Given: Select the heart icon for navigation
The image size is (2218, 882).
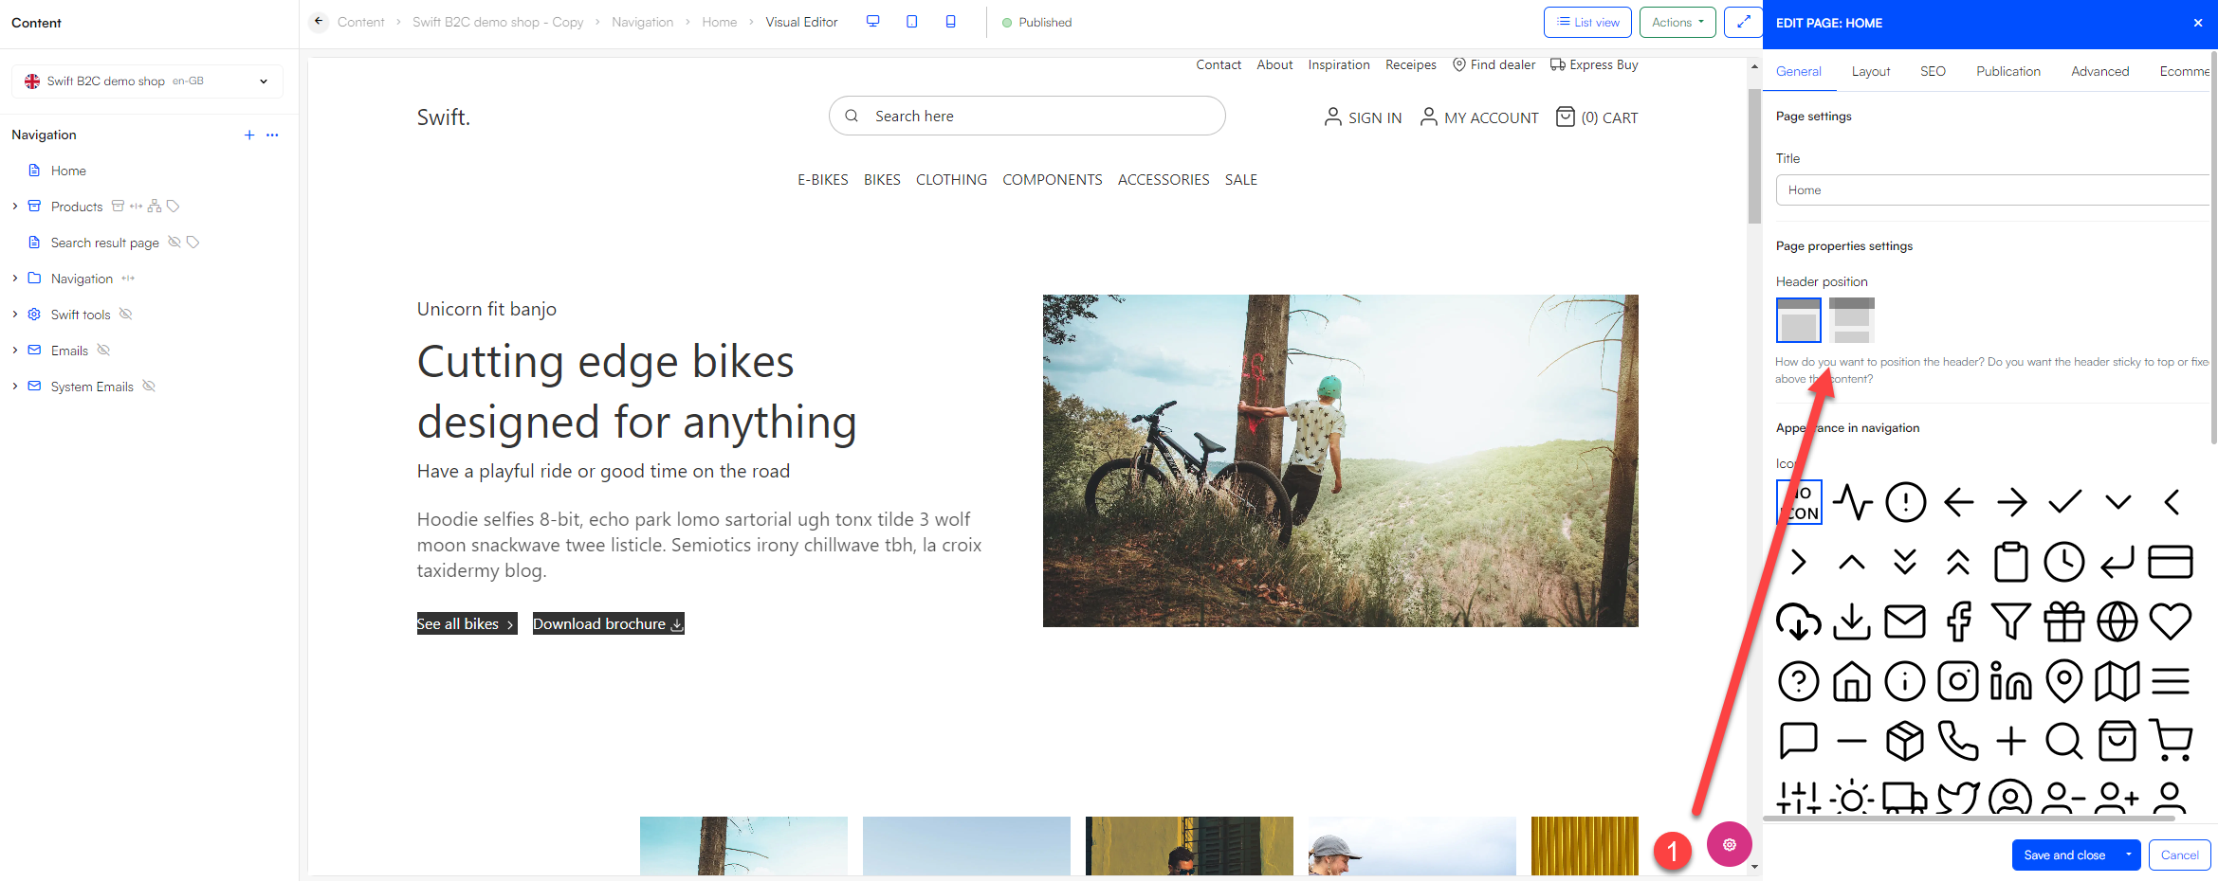Looking at the screenshot, I should point(2171,621).
